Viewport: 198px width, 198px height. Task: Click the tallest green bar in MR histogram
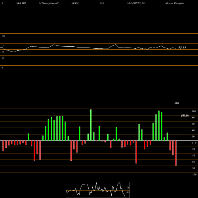click(91, 125)
